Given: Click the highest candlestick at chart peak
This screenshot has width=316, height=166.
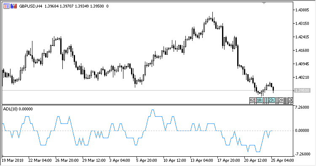Looking at the screenshot, I should tap(212, 17).
